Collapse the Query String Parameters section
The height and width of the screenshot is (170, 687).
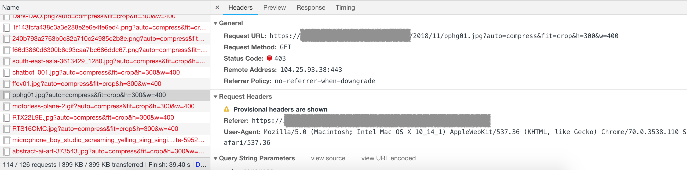pos(215,158)
